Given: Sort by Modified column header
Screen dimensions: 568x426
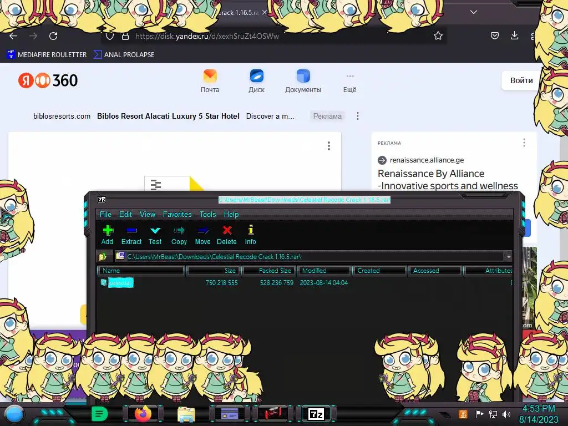Looking at the screenshot, I should [x=324, y=271].
